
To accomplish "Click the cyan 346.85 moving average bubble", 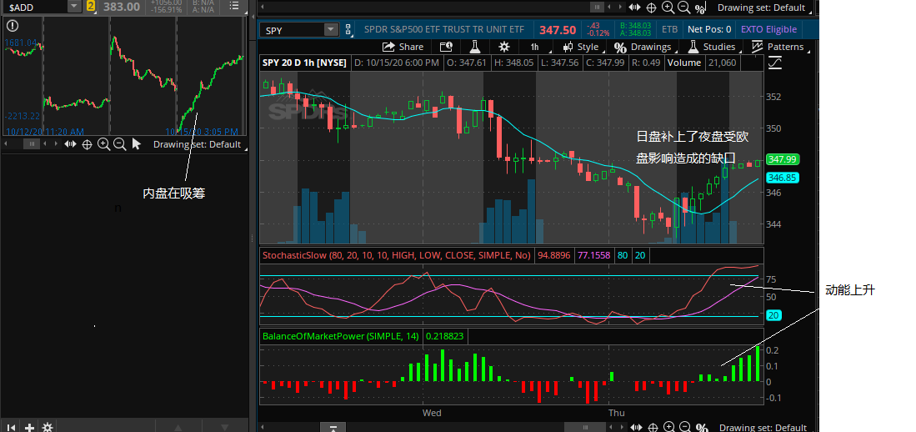I will click(783, 178).
